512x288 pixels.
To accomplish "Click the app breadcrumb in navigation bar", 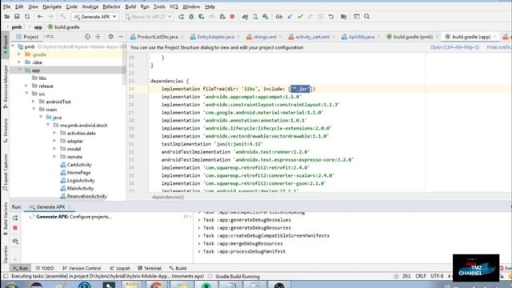I will click(38, 27).
